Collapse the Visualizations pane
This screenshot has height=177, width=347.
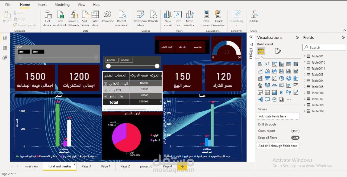point(297,37)
